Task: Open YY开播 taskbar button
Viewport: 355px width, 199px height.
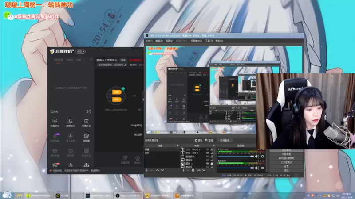Action: click(62, 195)
